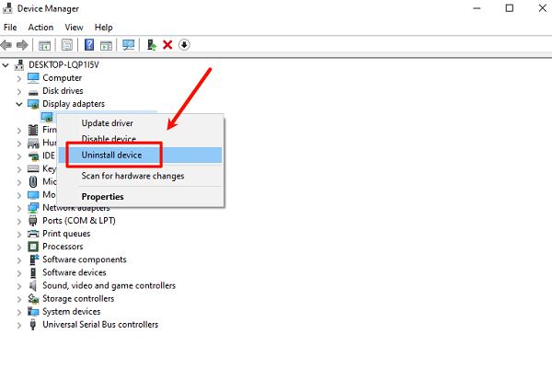Expand the Universal Serial Bus controllers category

pos(19,326)
